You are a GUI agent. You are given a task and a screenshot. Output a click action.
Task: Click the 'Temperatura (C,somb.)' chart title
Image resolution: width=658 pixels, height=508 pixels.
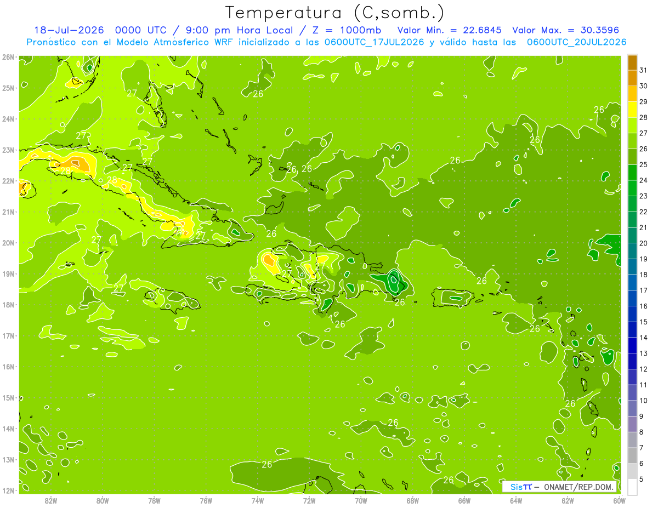(x=334, y=13)
